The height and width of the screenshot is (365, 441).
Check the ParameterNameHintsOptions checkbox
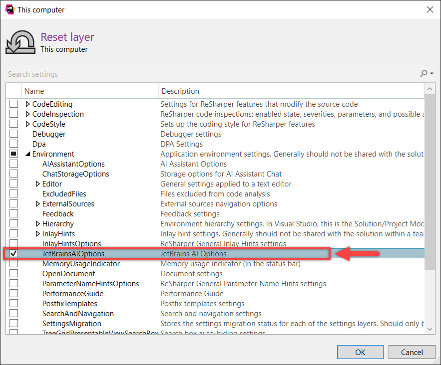(13, 284)
